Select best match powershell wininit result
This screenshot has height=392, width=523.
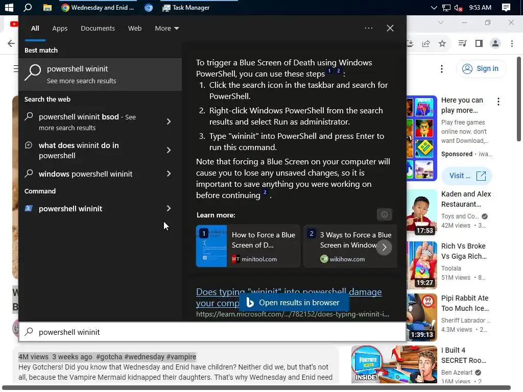click(x=100, y=75)
